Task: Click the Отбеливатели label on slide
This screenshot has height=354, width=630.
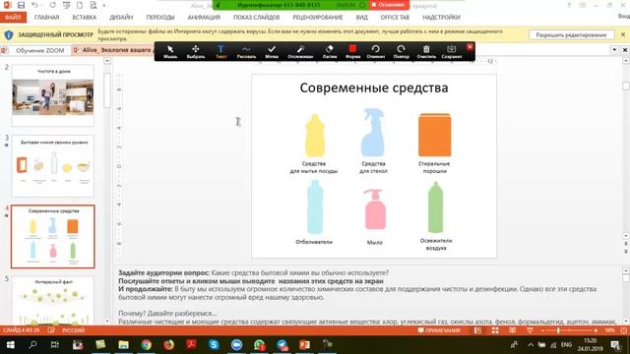Action: (x=314, y=242)
